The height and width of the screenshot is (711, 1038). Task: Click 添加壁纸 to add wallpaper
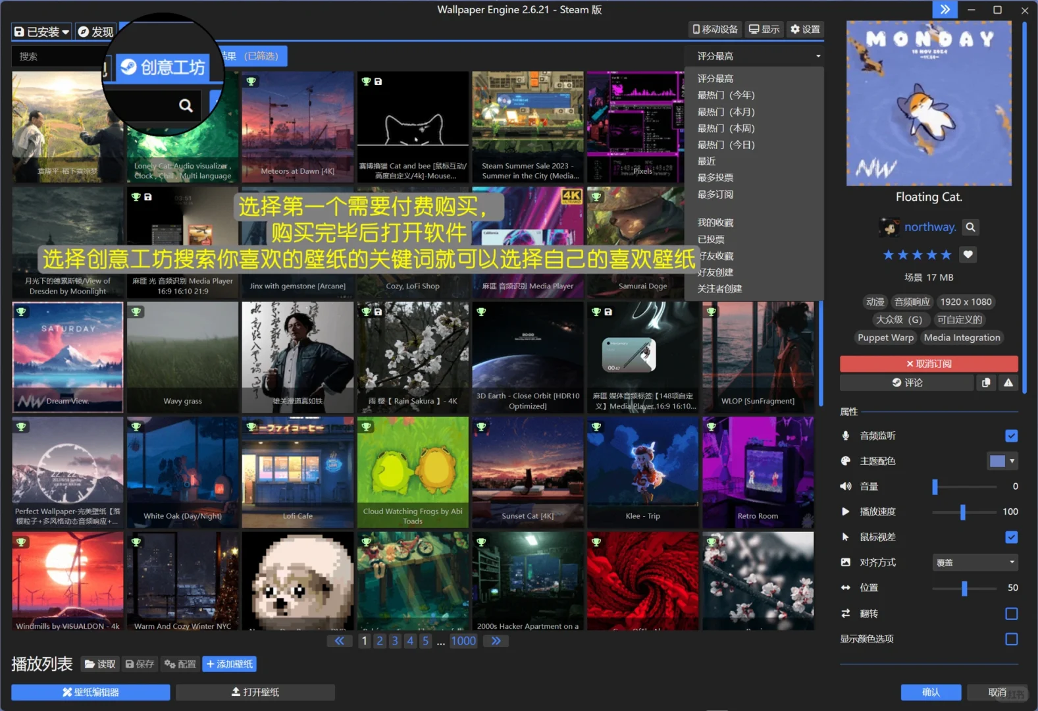click(x=229, y=664)
